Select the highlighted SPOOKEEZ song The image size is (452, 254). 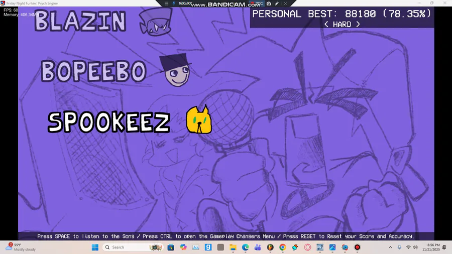[x=108, y=122]
